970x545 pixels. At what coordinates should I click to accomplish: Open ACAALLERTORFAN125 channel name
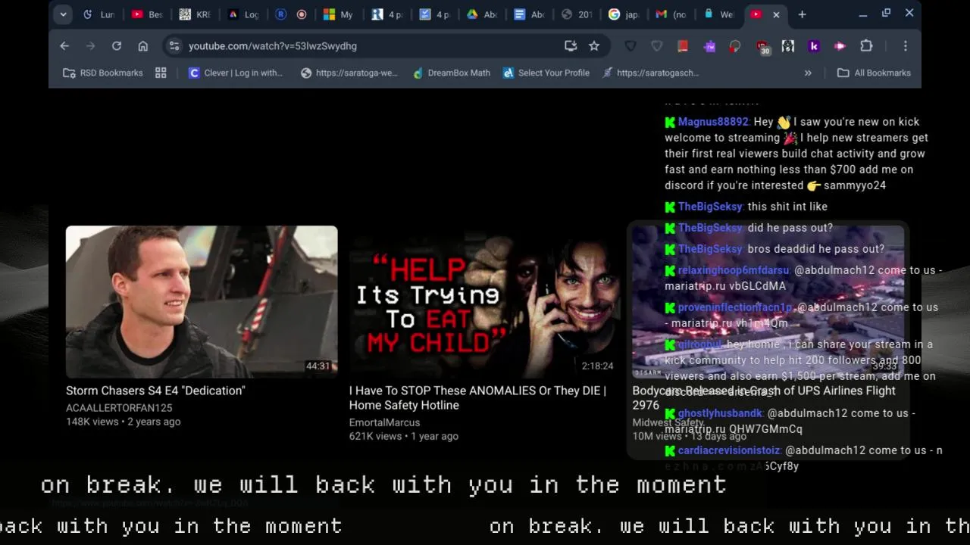119,408
